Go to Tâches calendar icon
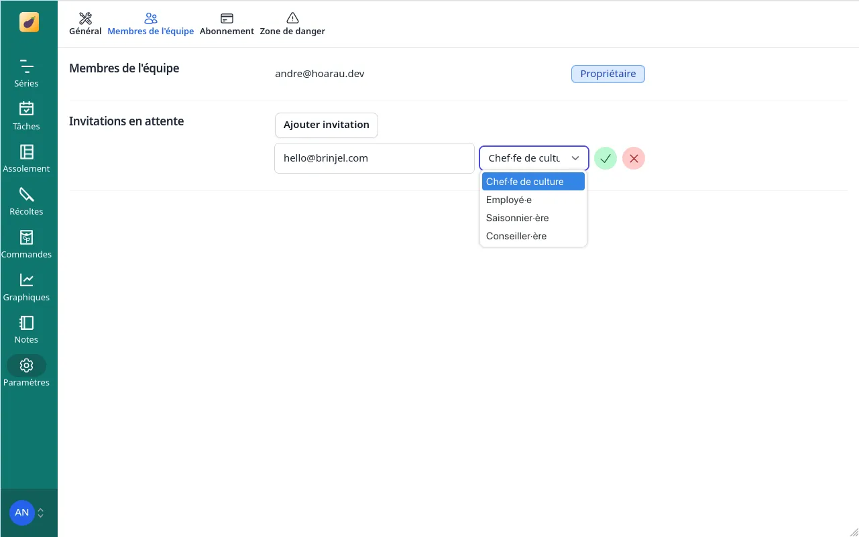Image resolution: width=859 pixels, height=537 pixels. point(26,109)
